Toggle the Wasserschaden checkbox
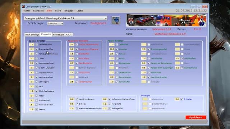This screenshot has width=230, height=129. [37, 105]
